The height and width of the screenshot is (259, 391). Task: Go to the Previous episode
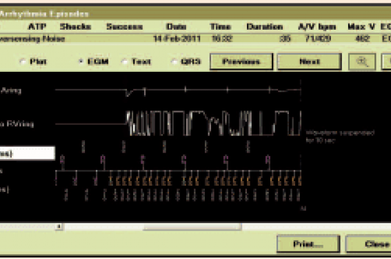(x=241, y=61)
